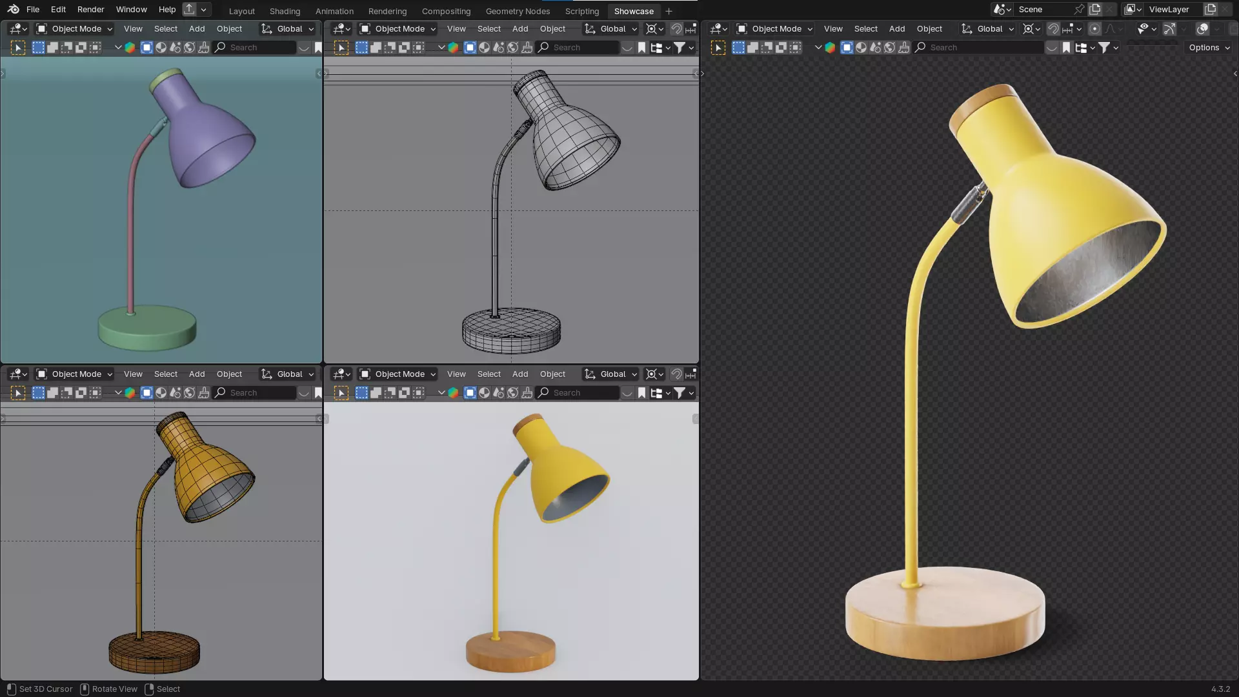Click the globe icon in bottom-center yellow lamp viewport

coord(513,392)
